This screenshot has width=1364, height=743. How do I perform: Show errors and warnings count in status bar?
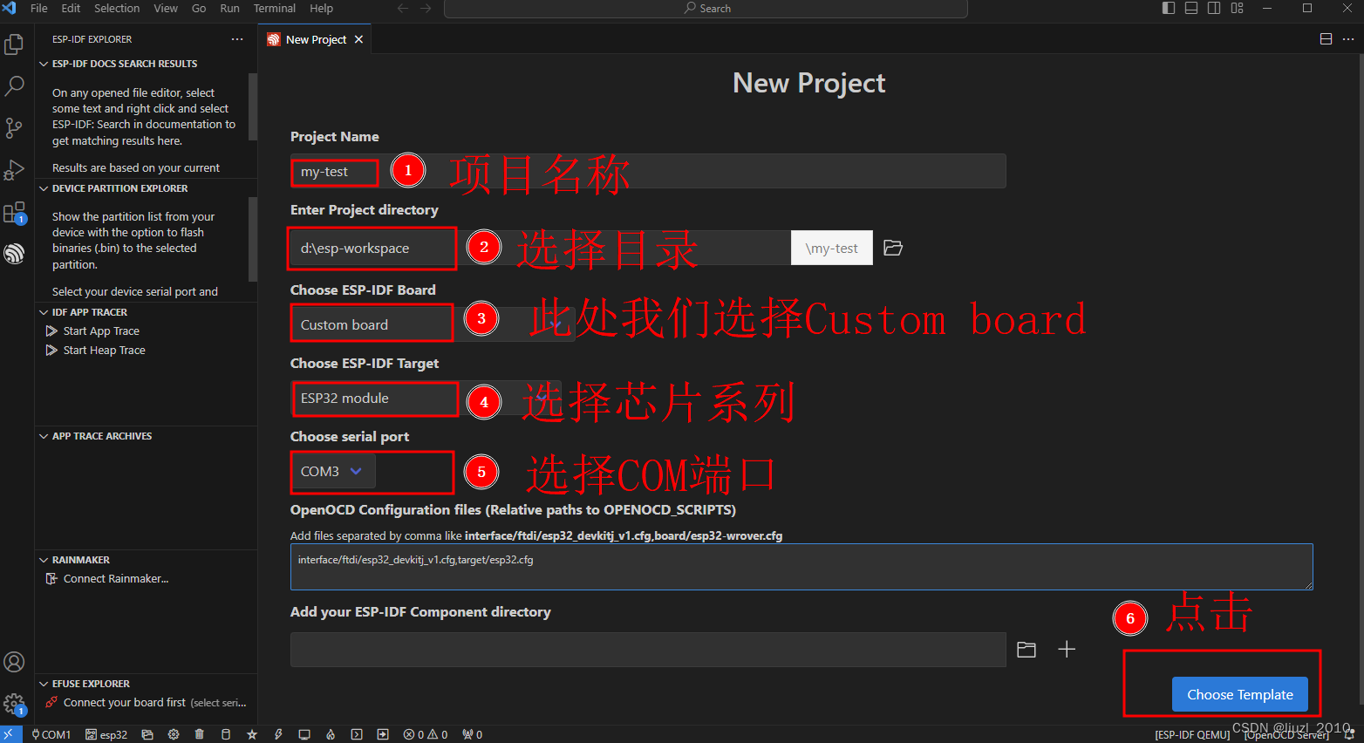coord(426,734)
